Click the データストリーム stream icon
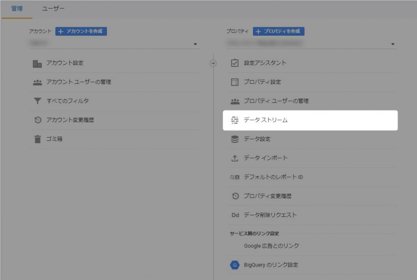 (235, 120)
